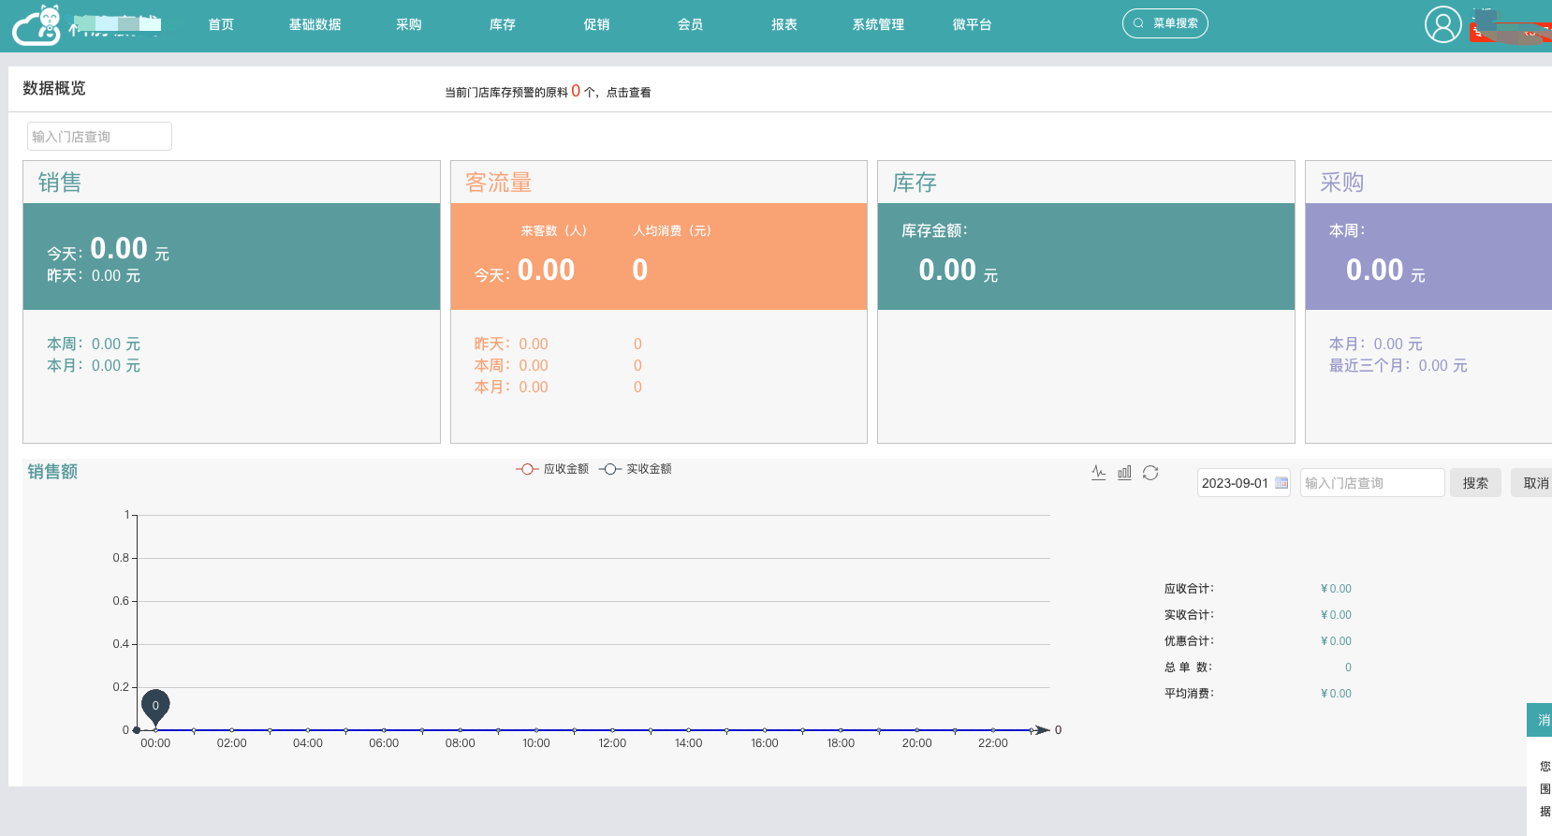Click the 人均消费（元）column header
This screenshot has width=1552, height=836.
(x=673, y=230)
